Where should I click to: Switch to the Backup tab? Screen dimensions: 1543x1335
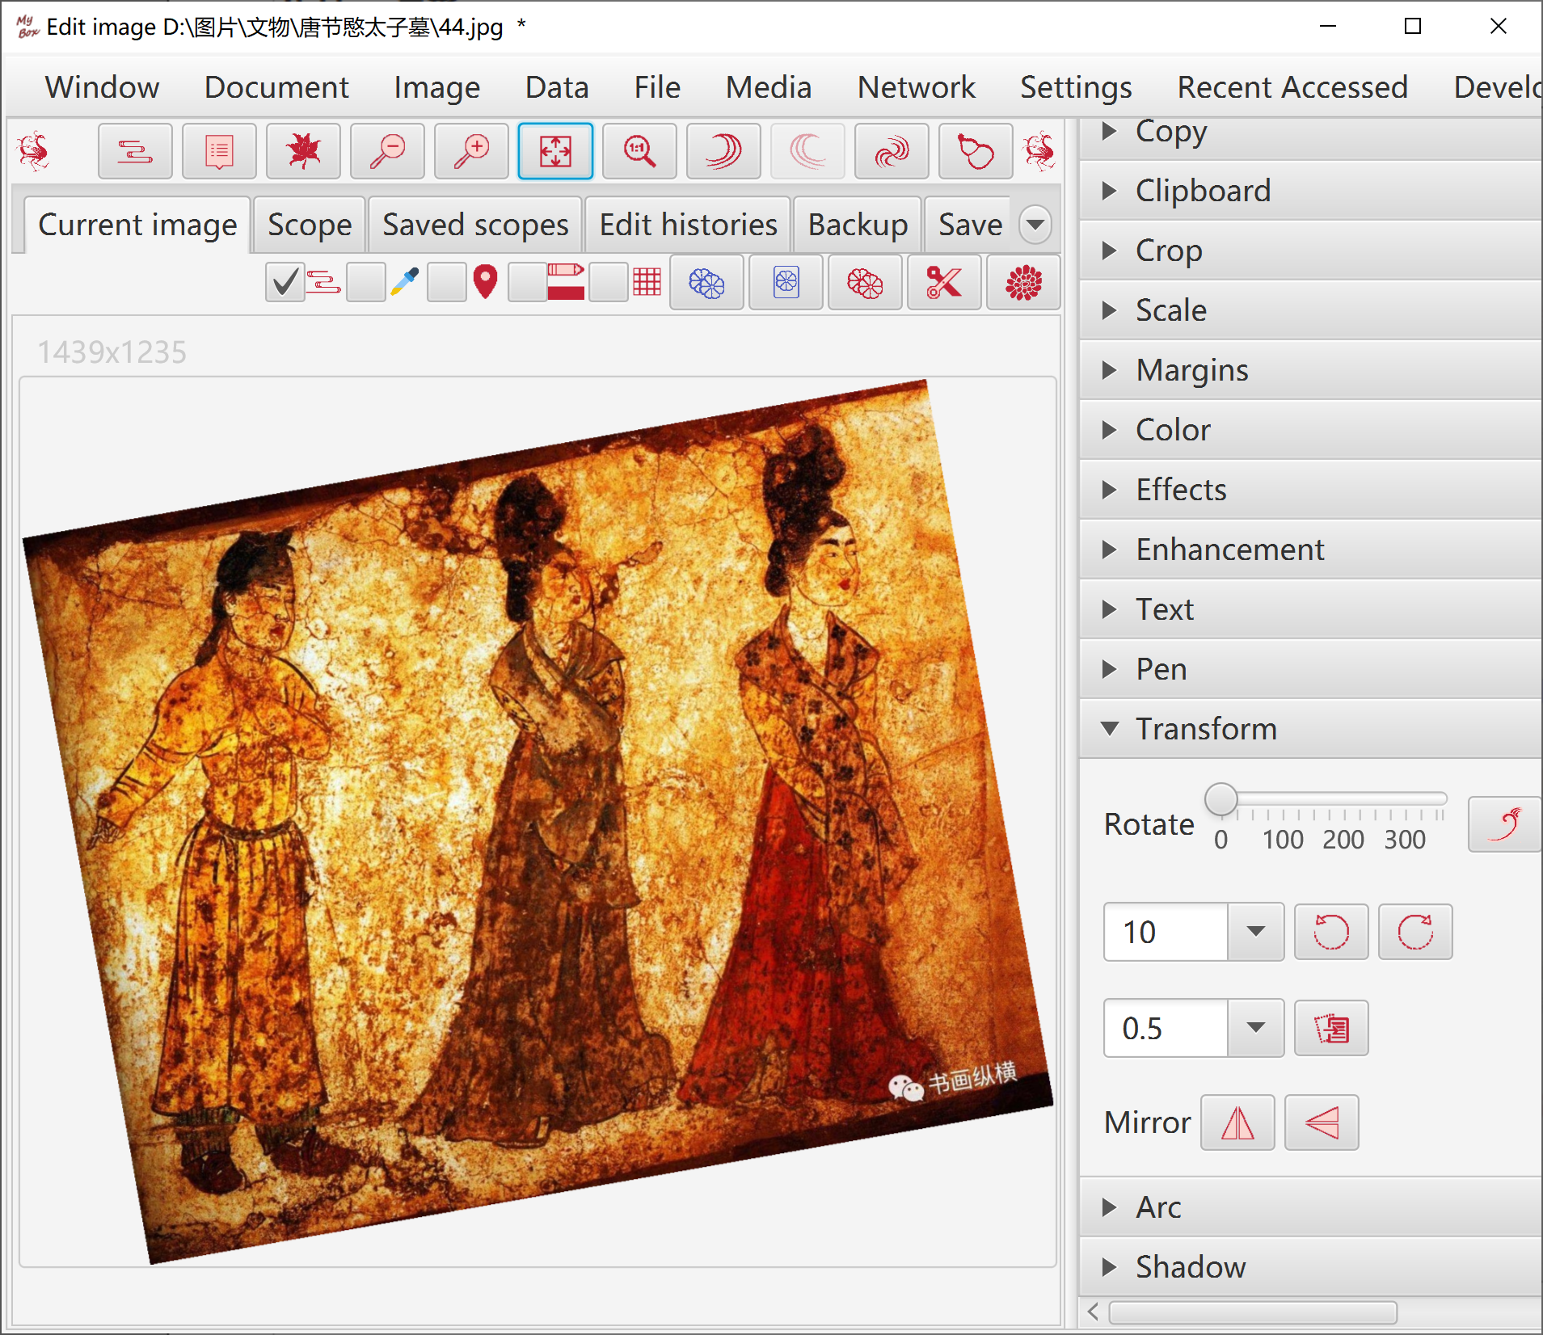pyautogui.click(x=858, y=225)
